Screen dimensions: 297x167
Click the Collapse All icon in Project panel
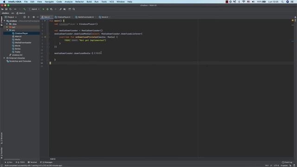pos(29,17)
